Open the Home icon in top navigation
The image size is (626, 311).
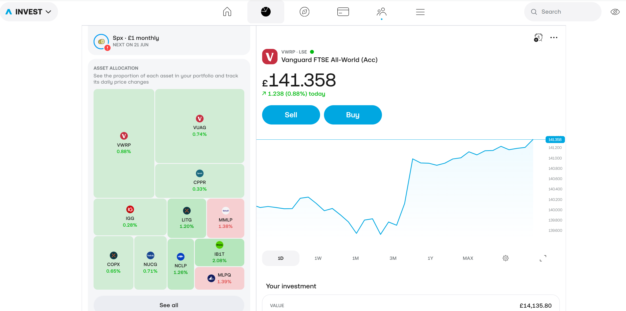pos(227,12)
